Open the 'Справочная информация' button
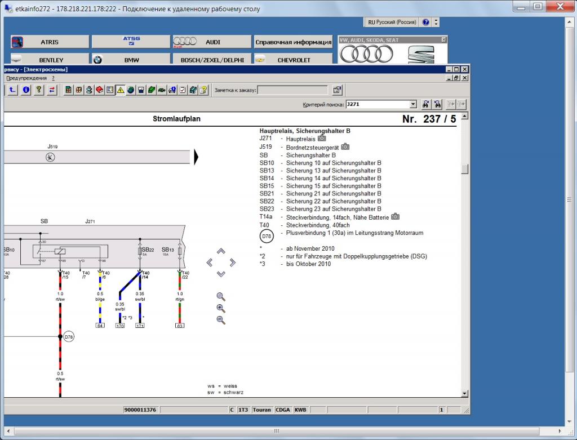577x440 pixels. click(293, 42)
